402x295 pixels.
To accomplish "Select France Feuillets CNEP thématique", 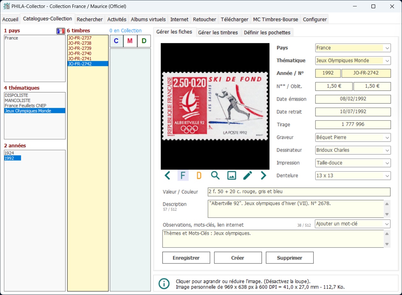I will click(x=35, y=105).
